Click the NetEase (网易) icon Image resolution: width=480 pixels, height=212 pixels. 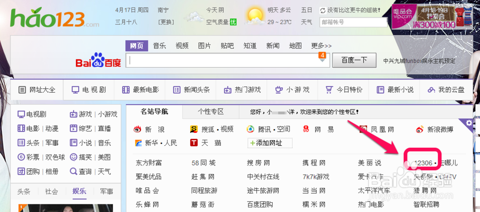(306, 129)
